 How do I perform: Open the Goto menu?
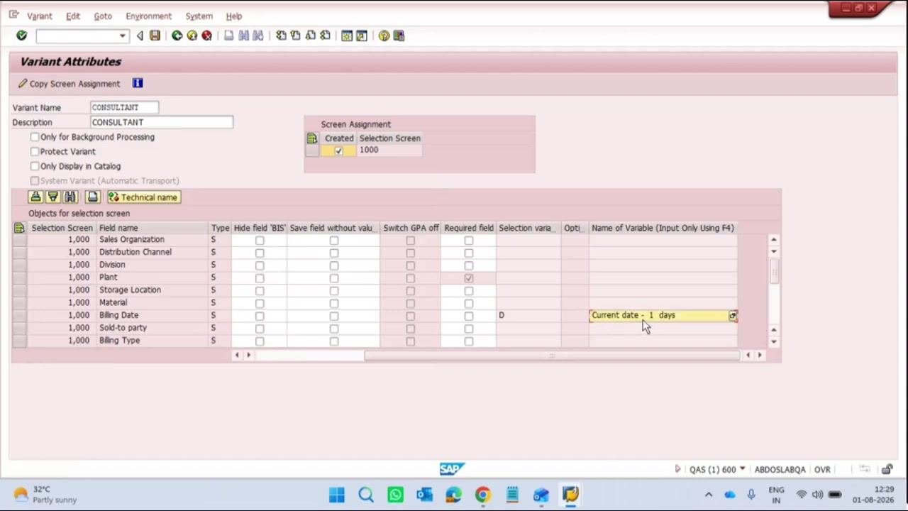pos(103,16)
